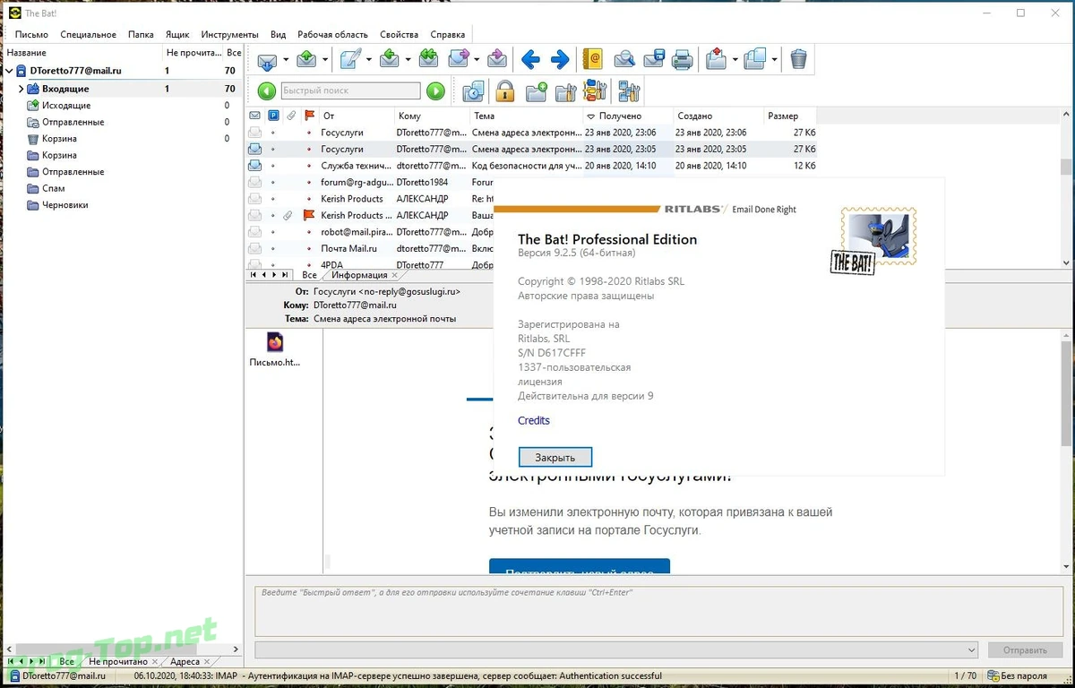The image size is (1075, 688).
Task: Go to next message with blue right arrow
Action: [x=560, y=60]
